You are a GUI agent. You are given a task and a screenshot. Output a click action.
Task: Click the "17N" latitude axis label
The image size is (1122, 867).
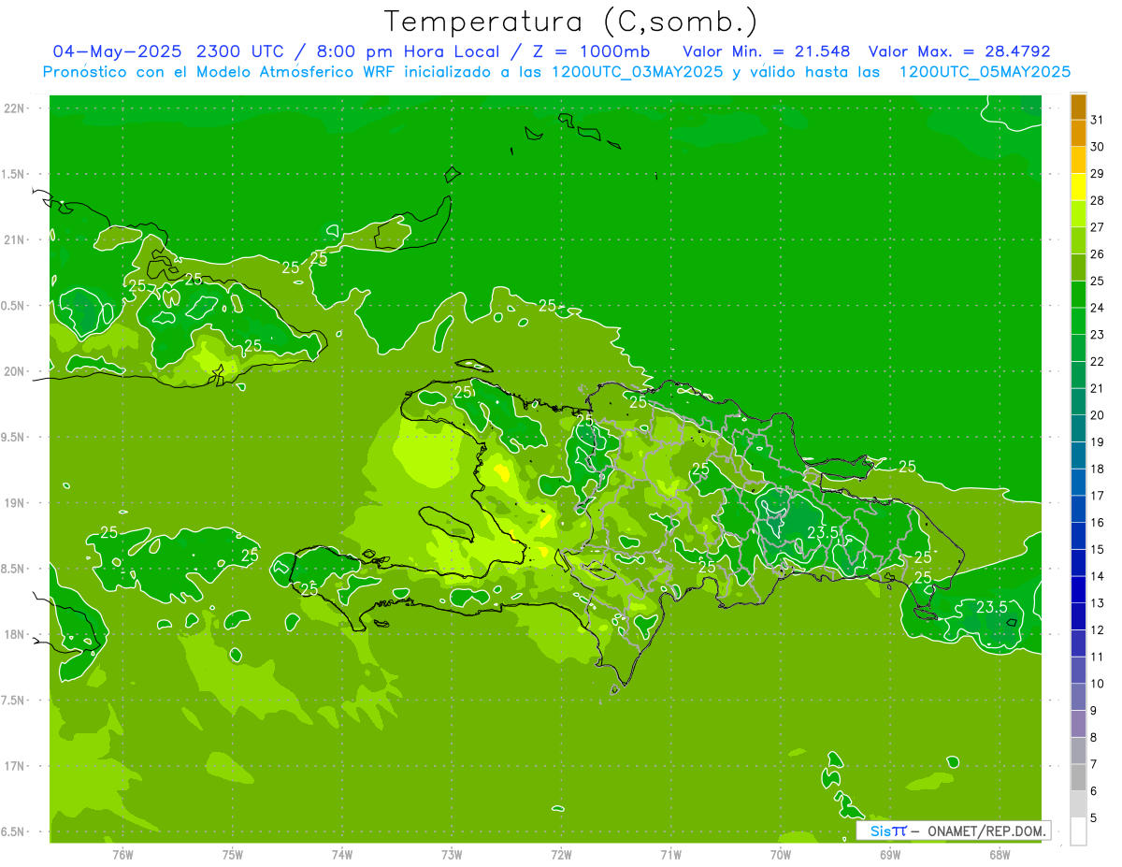pos(15,766)
